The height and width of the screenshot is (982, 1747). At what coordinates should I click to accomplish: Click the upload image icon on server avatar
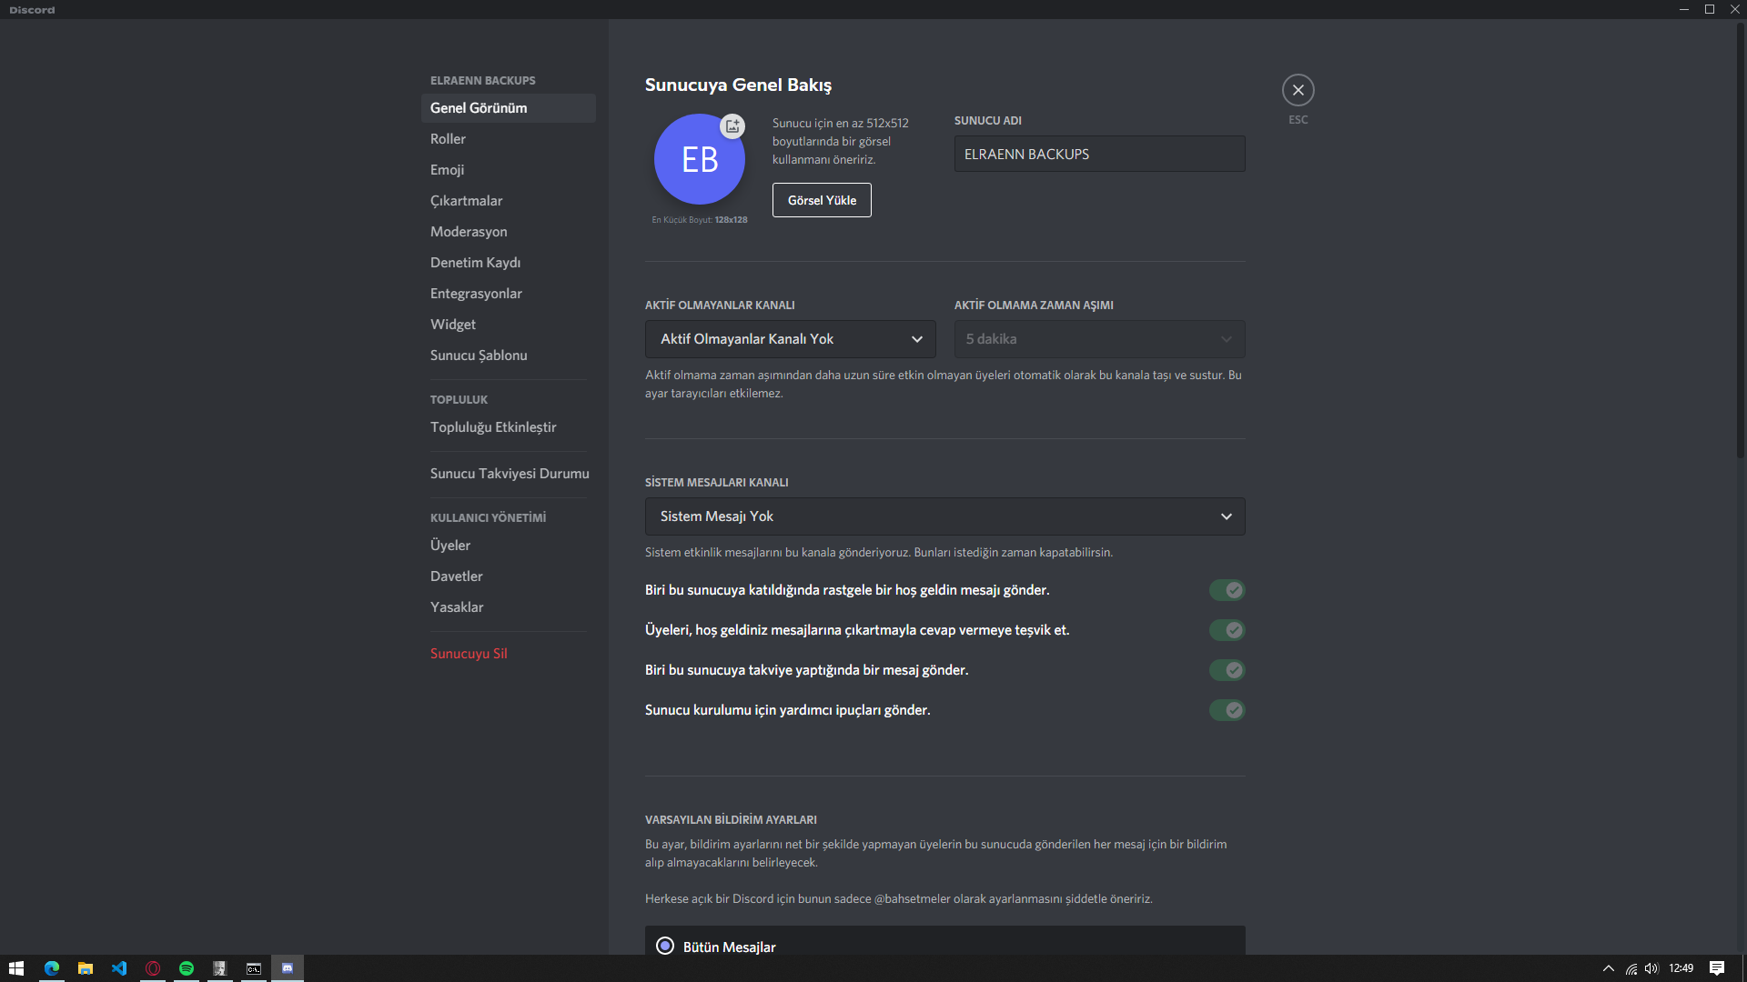pos(732,126)
